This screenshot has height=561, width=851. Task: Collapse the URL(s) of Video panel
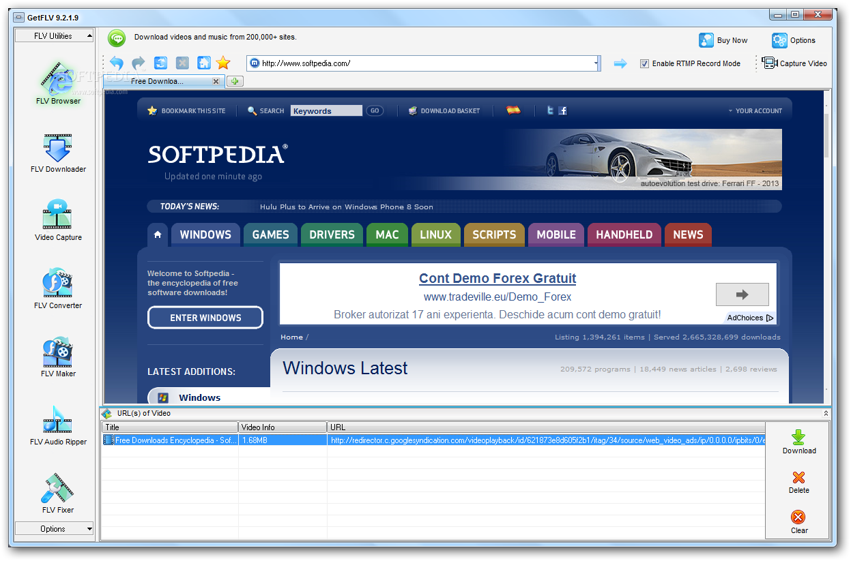pyautogui.click(x=826, y=413)
